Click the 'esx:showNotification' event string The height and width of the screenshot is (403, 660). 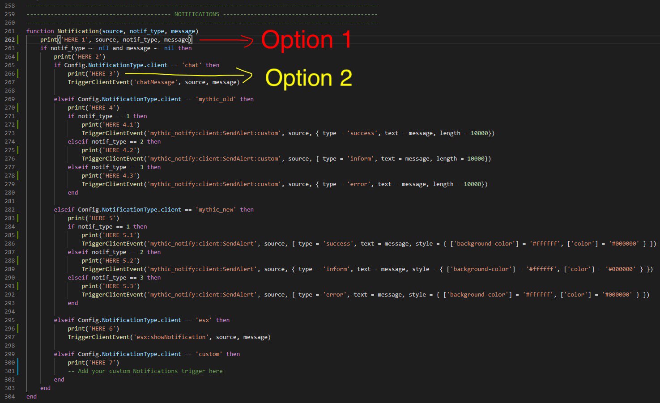click(x=171, y=337)
